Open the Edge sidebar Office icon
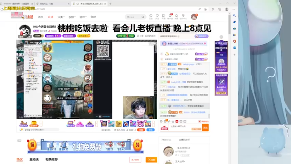 click(234, 41)
